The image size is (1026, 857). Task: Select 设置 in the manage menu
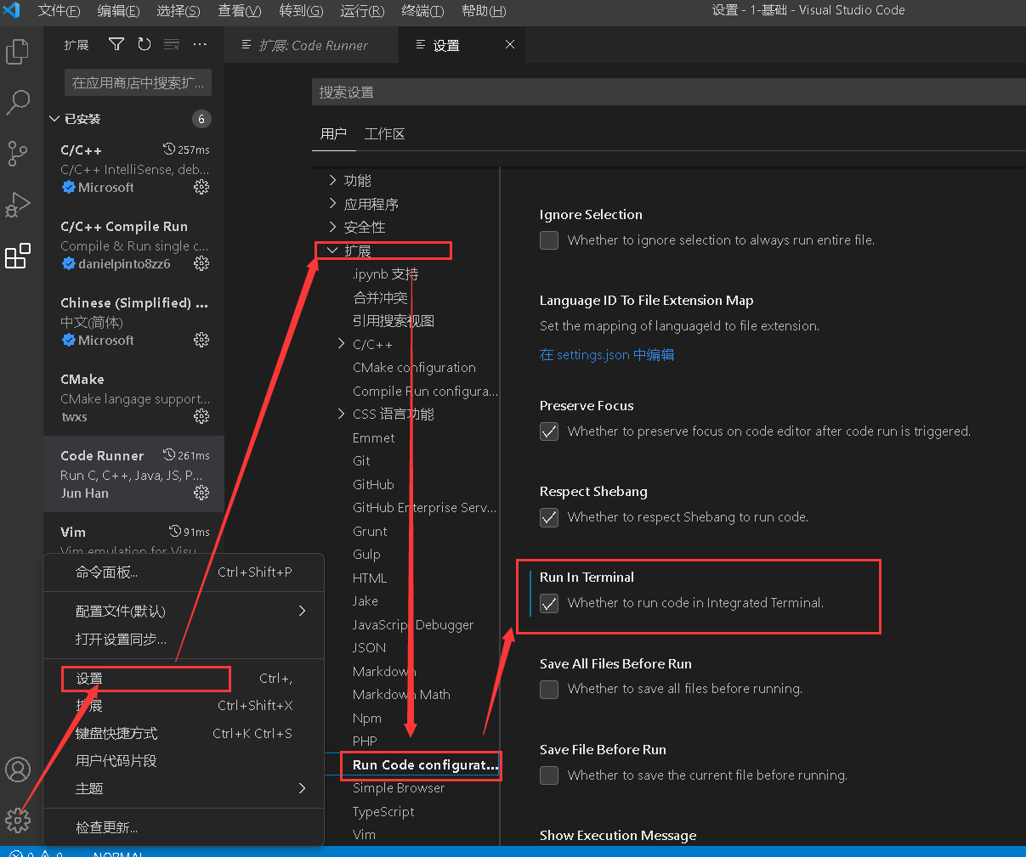point(184,678)
